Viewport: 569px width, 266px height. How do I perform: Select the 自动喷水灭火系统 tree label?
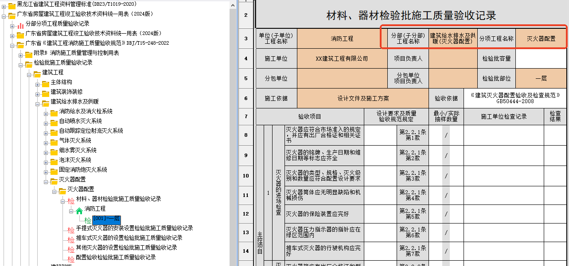(x=80, y=121)
